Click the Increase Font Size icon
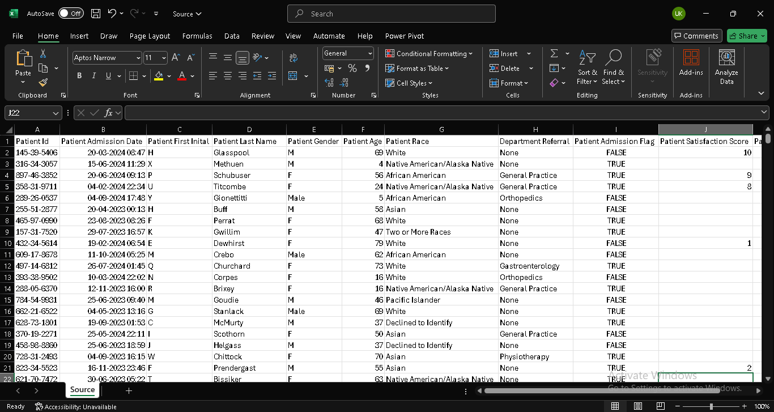This screenshot has width=774, height=412. (x=176, y=58)
